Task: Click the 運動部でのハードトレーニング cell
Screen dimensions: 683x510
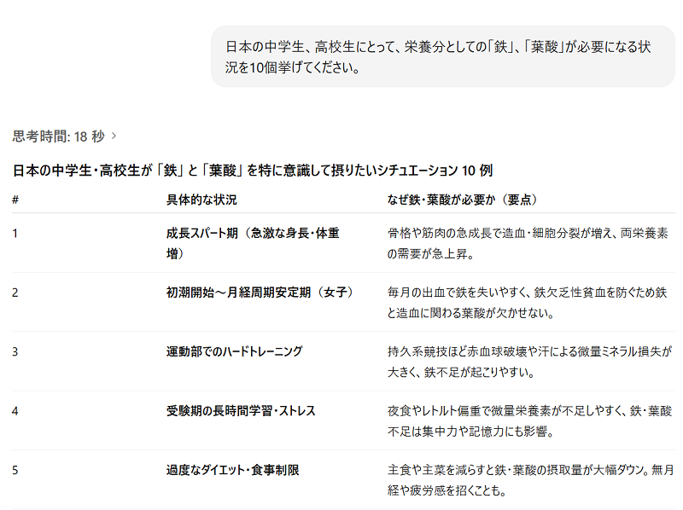Action: click(234, 351)
